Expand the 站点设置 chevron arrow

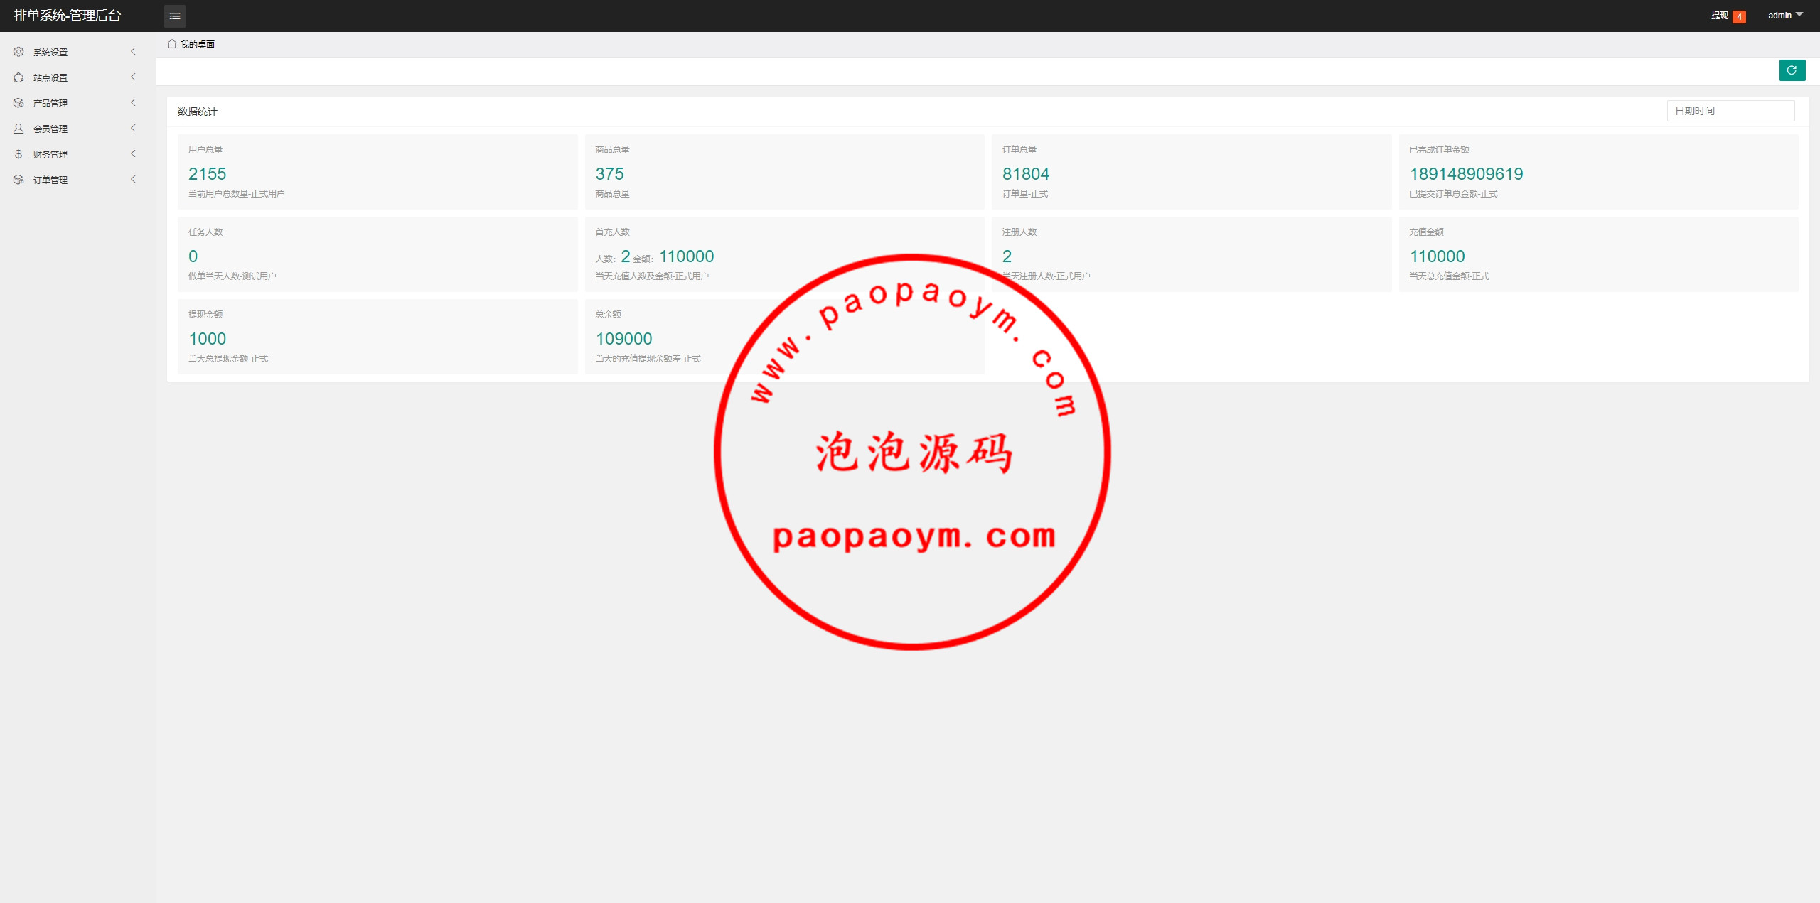(x=133, y=77)
